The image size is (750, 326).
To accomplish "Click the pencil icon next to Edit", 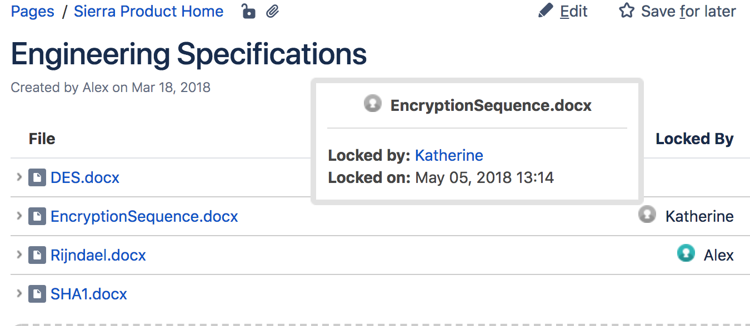I will pyautogui.click(x=546, y=11).
